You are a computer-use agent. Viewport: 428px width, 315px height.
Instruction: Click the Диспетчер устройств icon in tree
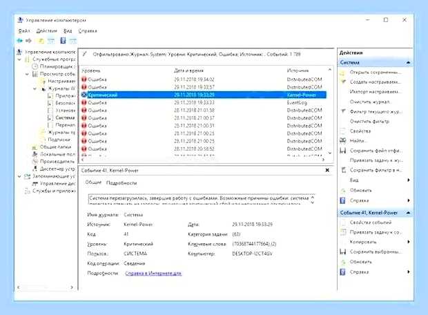point(35,169)
